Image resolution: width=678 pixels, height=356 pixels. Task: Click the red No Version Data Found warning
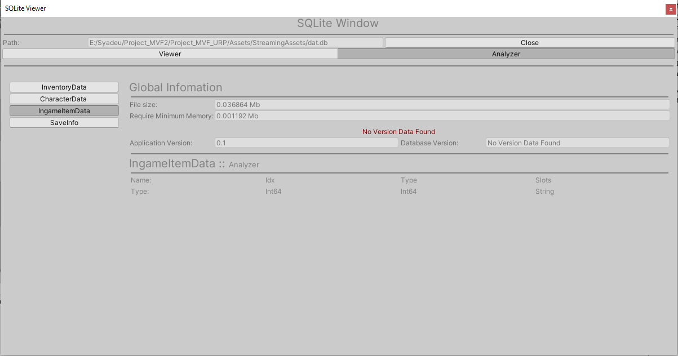(x=399, y=132)
